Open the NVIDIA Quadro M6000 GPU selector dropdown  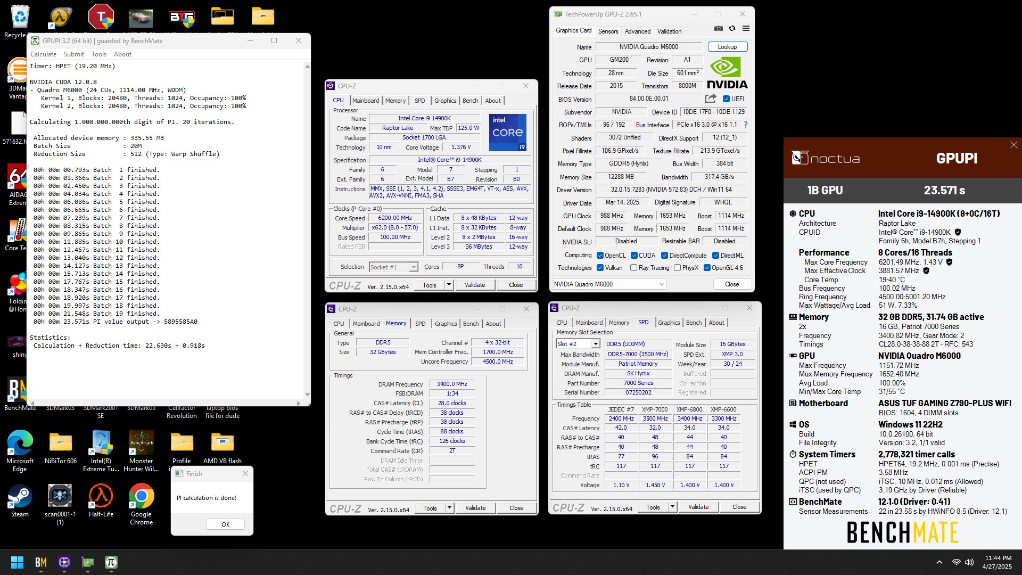click(x=609, y=284)
